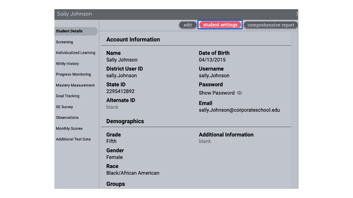Open Mastery Measurement page
This screenshot has height=198, width=353.
75,85
